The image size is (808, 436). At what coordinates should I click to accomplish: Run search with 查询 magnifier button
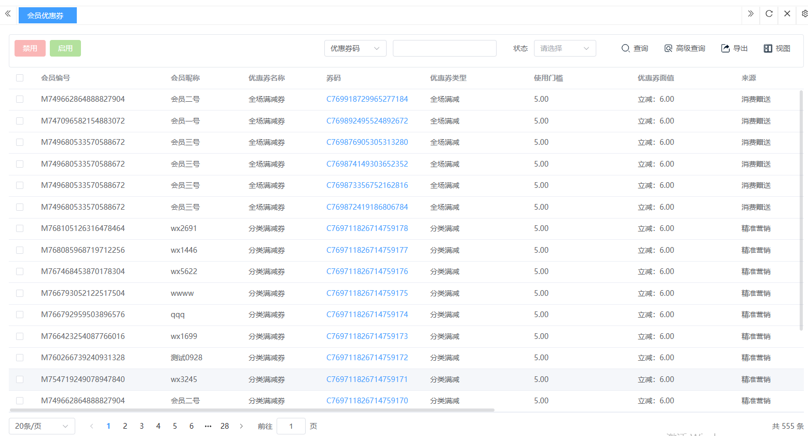635,48
